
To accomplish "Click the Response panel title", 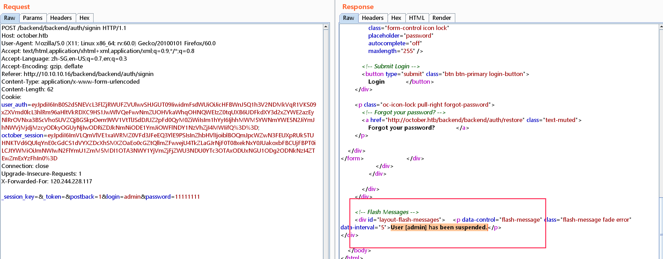I will 358,7.
